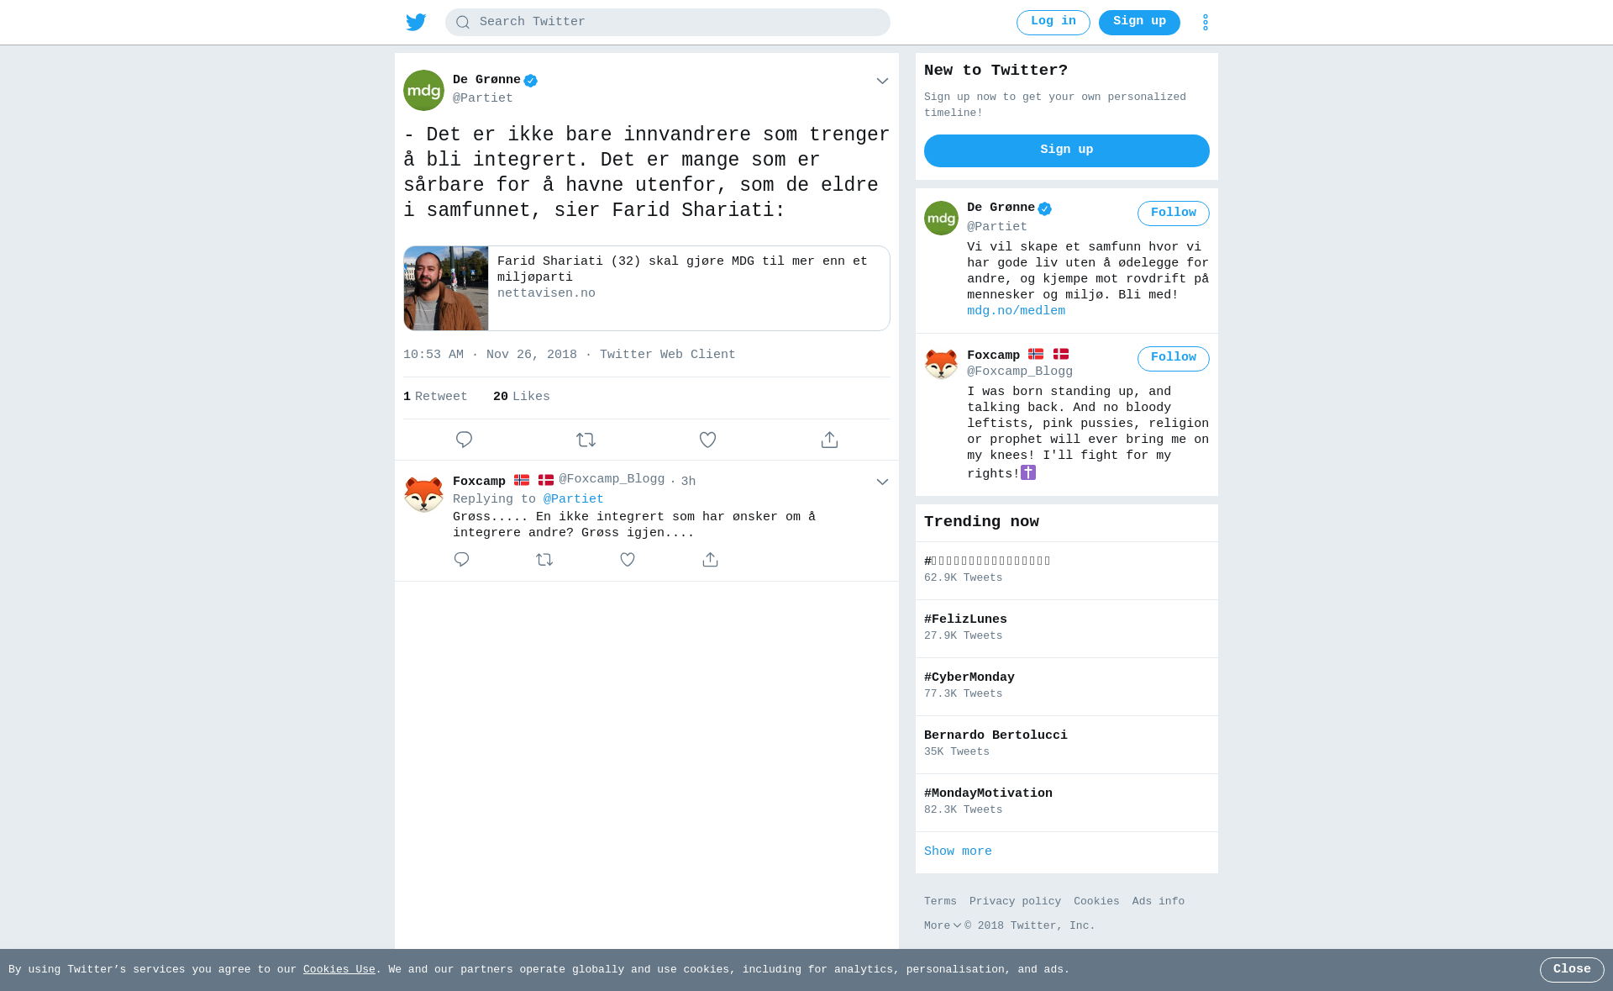Viewport: 1613px width, 991px height.
Task: Like Foxcamp's reply with heart icon
Action: 628,560
